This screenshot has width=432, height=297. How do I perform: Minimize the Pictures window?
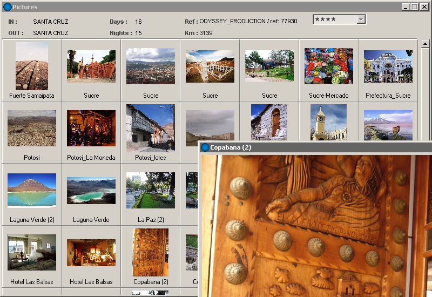(x=406, y=6)
